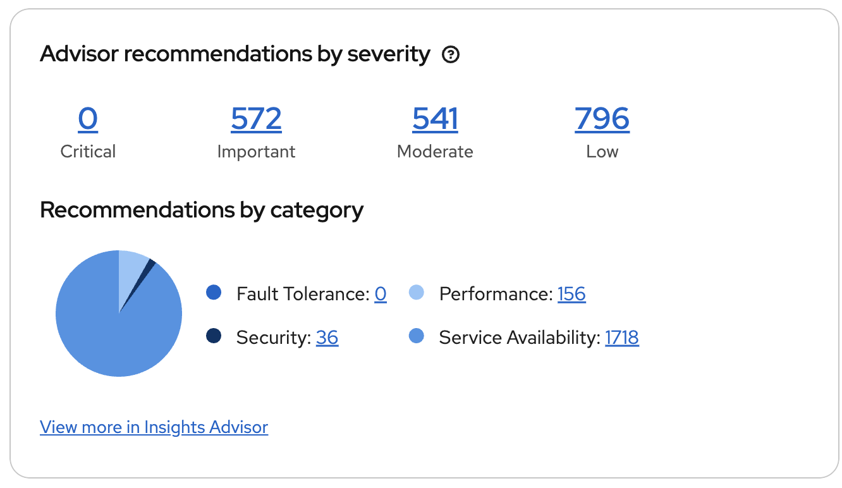Click the Recommendations by category heading
The width and height of the screenshot is (842, 488).
click(202, 210)
